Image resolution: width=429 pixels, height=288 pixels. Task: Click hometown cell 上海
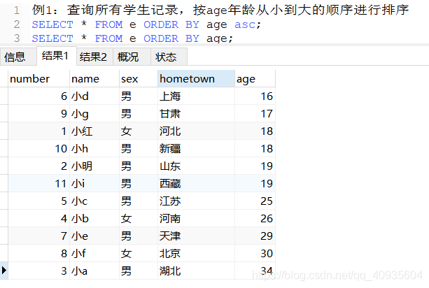196,96
